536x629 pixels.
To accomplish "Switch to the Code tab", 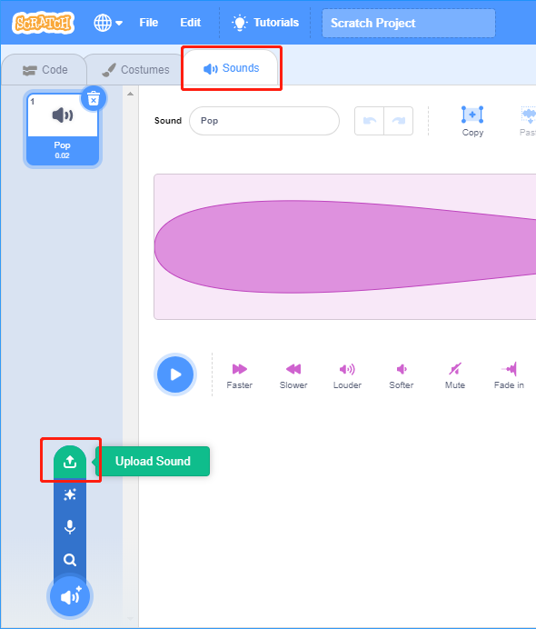I will pyautogui.click(x=45, y=70).
